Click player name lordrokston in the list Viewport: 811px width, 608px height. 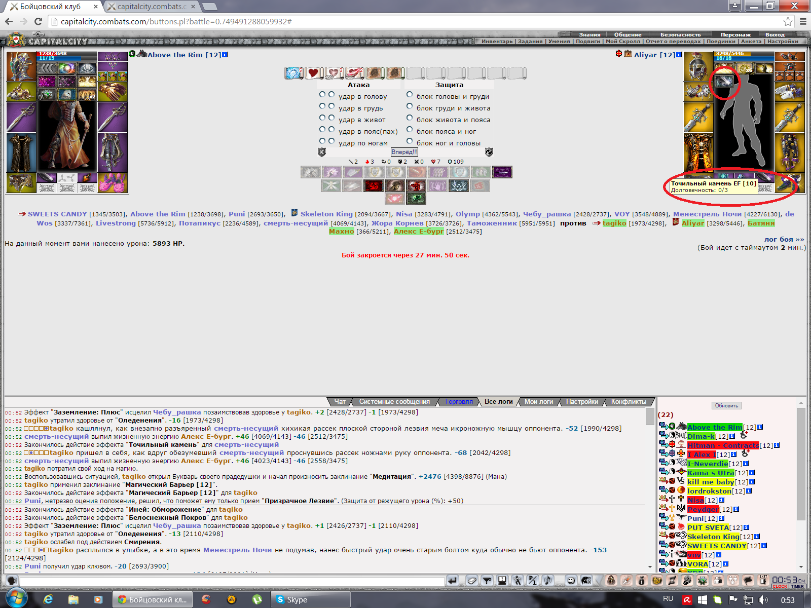pos(709,491)
